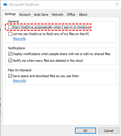Click the General group label
This screenshot has height=136, width=122.
[13, 21]
